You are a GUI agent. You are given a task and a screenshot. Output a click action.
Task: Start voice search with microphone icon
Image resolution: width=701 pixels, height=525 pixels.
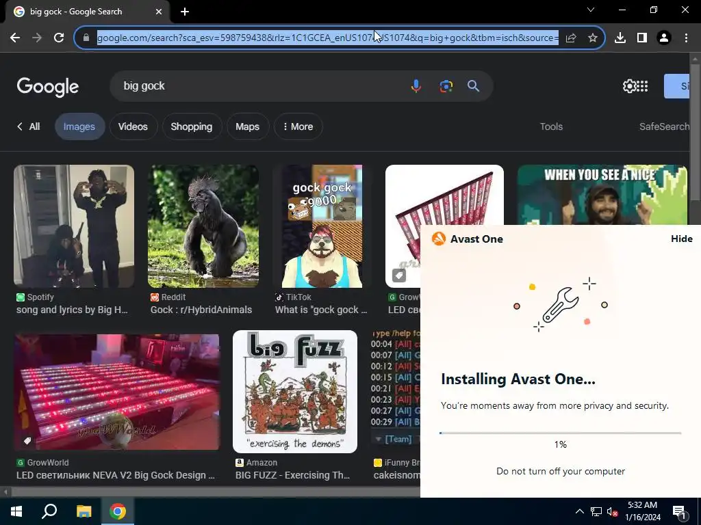coord(416,85)
